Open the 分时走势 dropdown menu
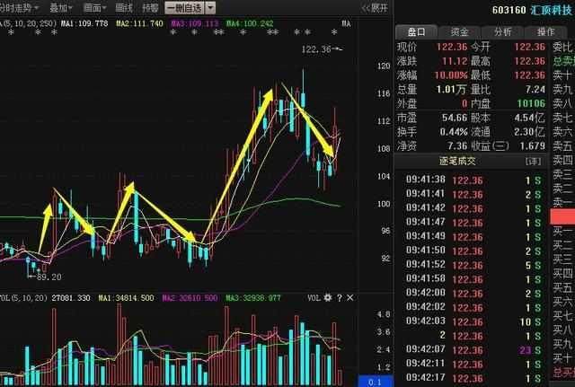The image size is (575, 387). [x=20, y=8]
